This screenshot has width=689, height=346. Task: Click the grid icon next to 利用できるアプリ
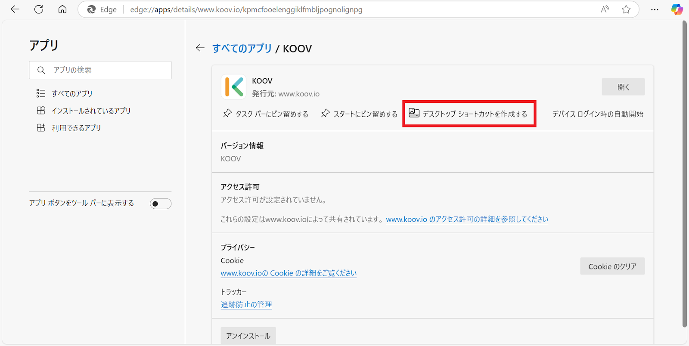(41, 128)
